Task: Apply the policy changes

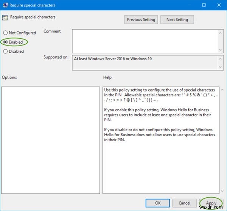Action: (211, 203)
